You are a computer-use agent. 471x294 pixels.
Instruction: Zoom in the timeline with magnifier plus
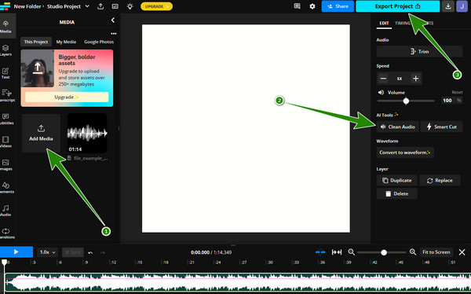coord(413,252)
